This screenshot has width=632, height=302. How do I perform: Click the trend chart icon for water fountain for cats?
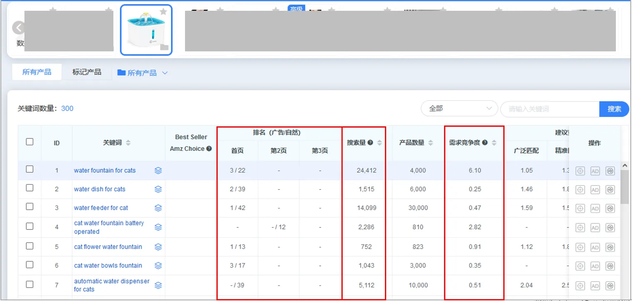coord(610,171)
